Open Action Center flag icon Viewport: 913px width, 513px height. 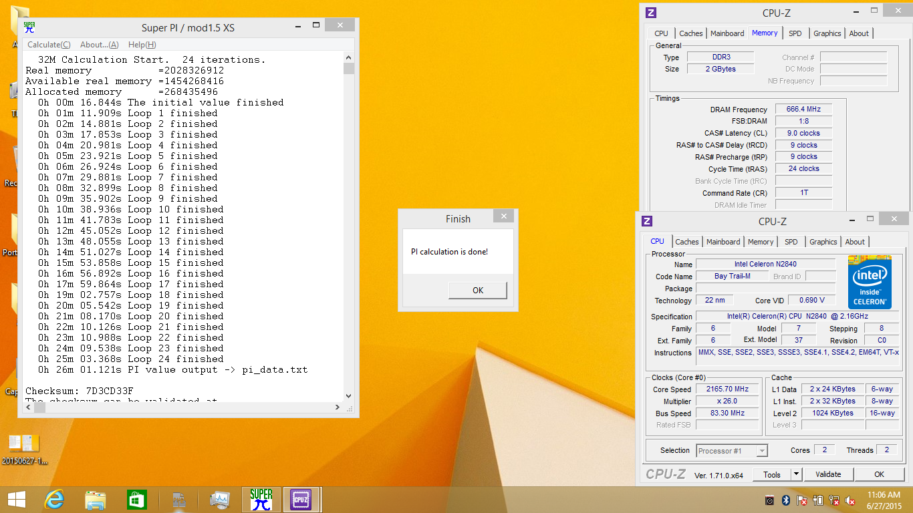tap(802, 500)
